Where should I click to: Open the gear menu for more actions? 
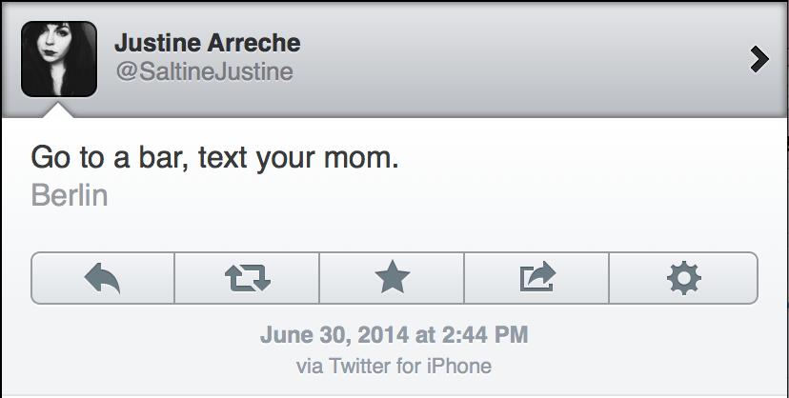point(682,277)
